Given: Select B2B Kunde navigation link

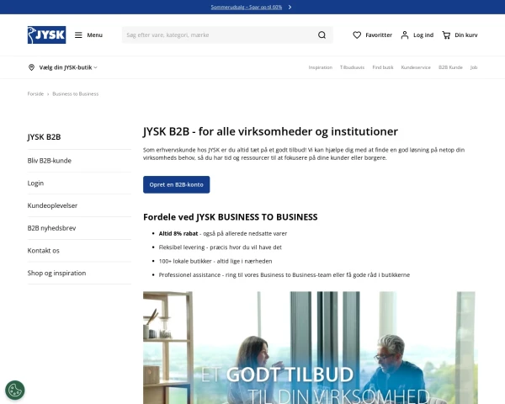Looking at the screenshot, I should (450, 67).
